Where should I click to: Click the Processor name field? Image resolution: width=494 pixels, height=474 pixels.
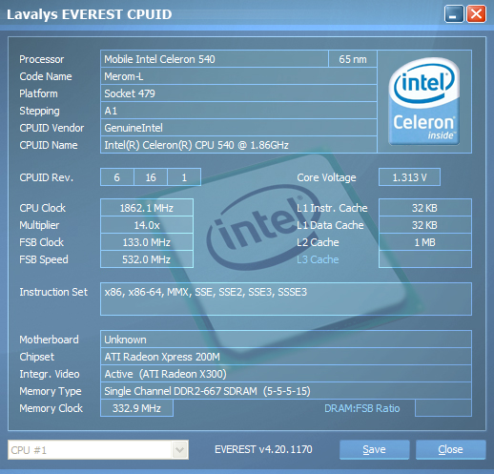coord(215,59)
